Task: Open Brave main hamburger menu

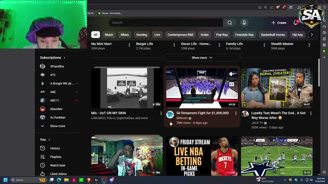Action: [x=324, y=7]
